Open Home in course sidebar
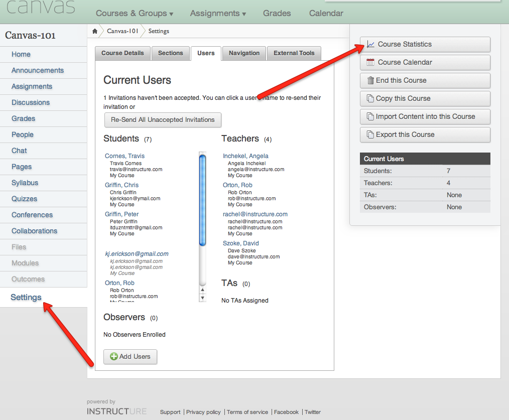Viewport: 509px width, 420px height. coord(44,54)
